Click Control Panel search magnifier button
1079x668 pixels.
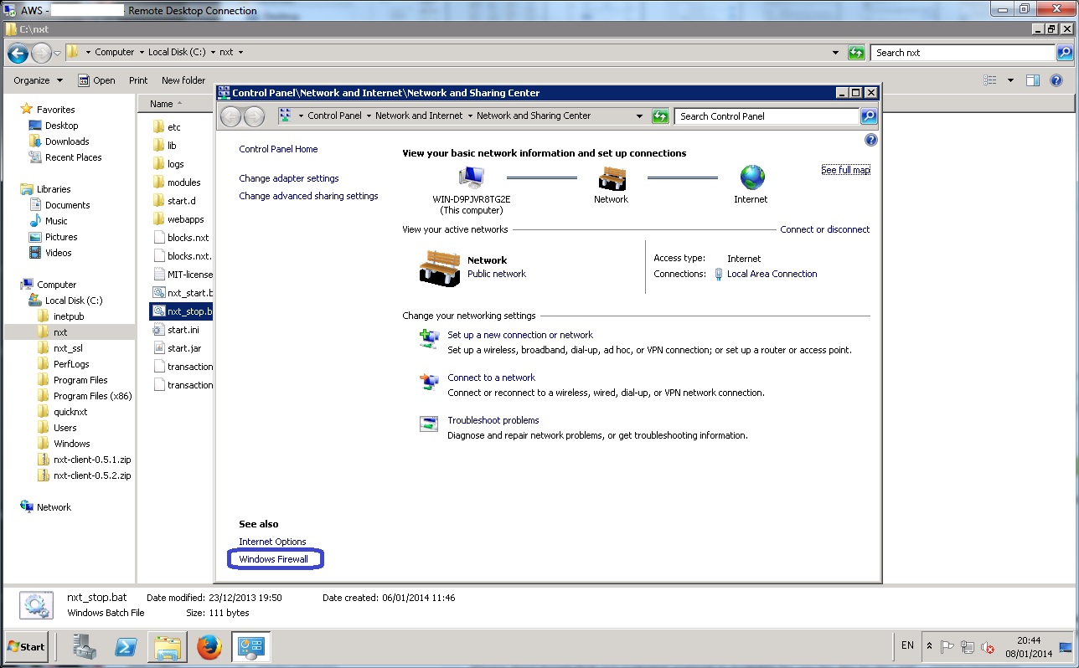coord(869,116)
